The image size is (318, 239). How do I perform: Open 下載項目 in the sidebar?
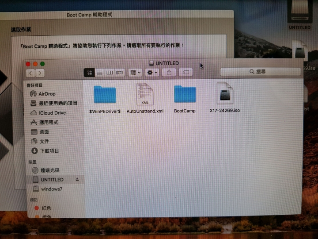[45, 151]
